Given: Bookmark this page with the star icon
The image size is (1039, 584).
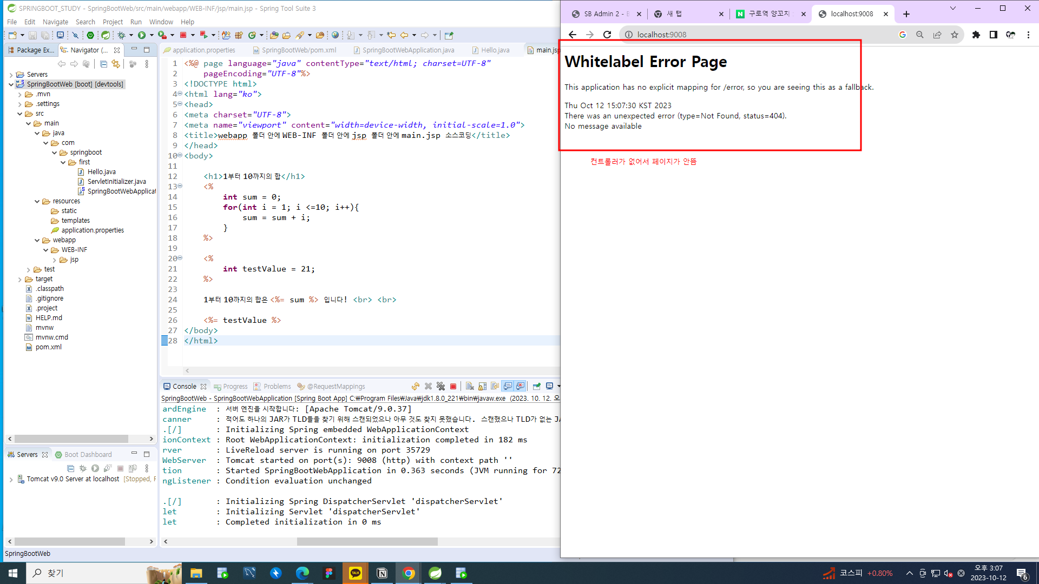Looking at the screenshot, I should tap(955, 35).
